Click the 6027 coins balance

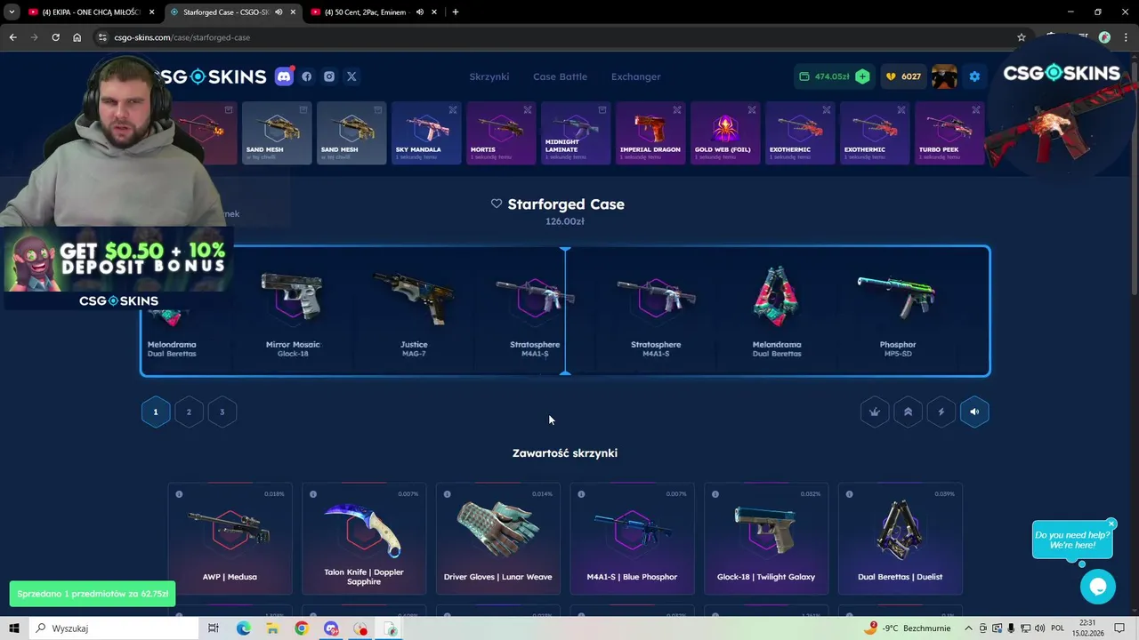(x=903, y=76)
